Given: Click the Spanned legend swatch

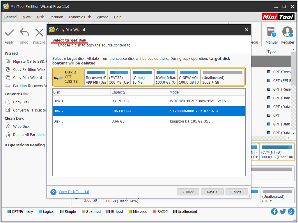Looking at the screenshot, I should (x=83, y=212).
